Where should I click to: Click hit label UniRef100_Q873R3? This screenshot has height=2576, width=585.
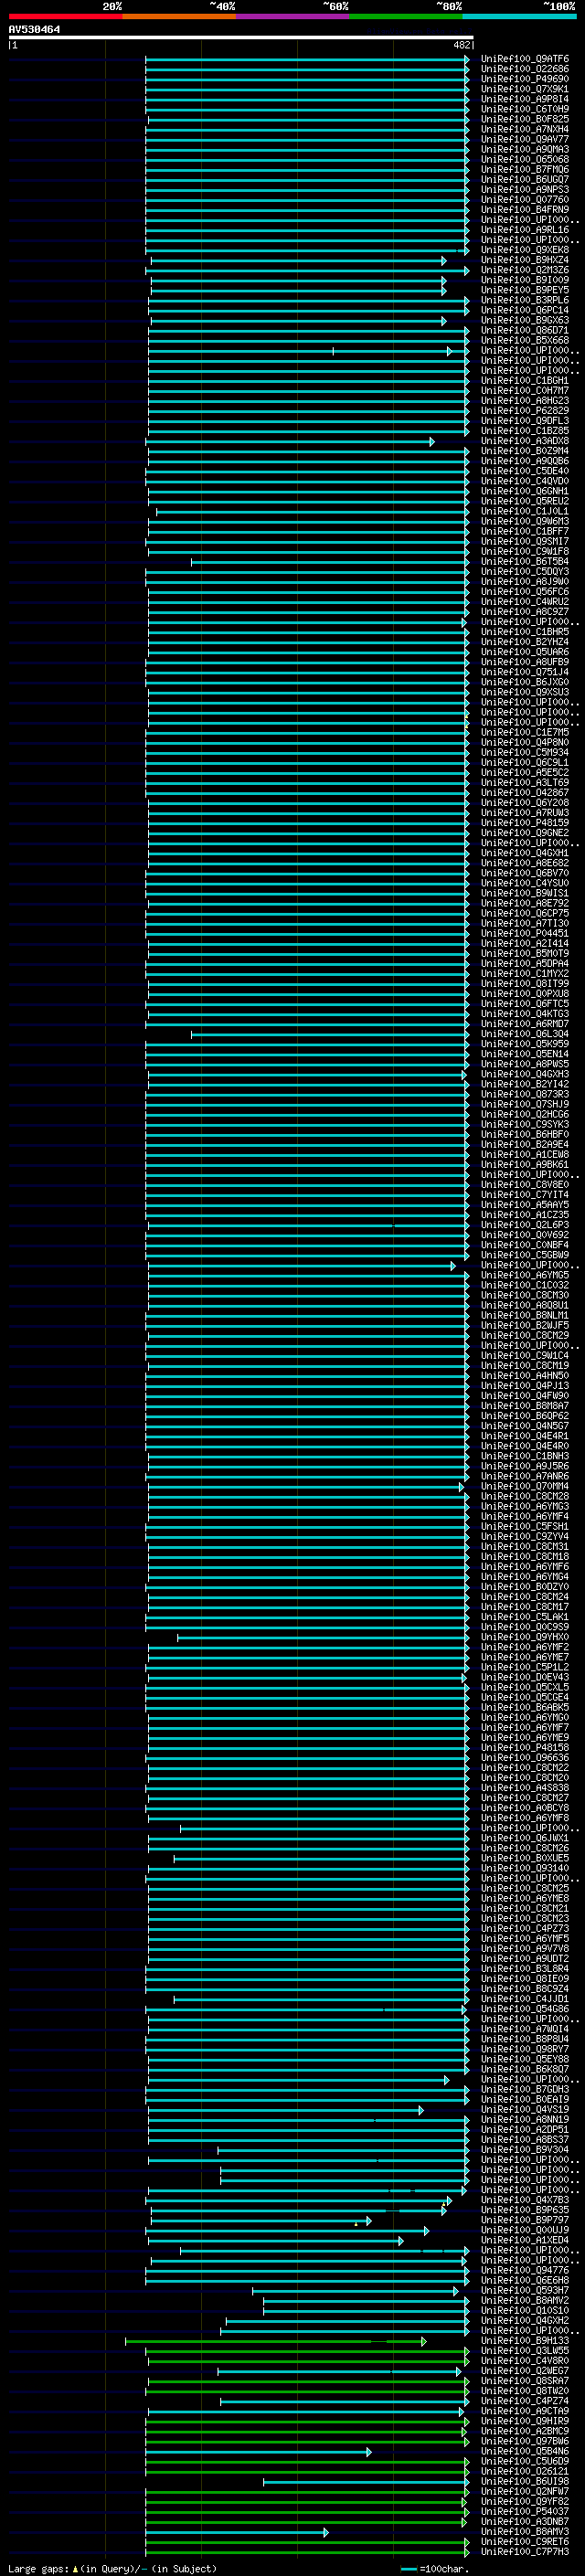pos(525,1095)
